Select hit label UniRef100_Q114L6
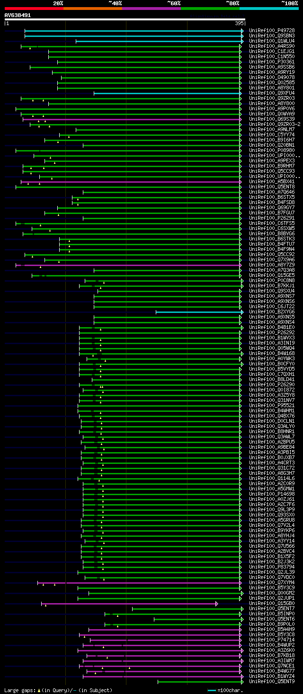303x694 pixels. click(272, 478)
